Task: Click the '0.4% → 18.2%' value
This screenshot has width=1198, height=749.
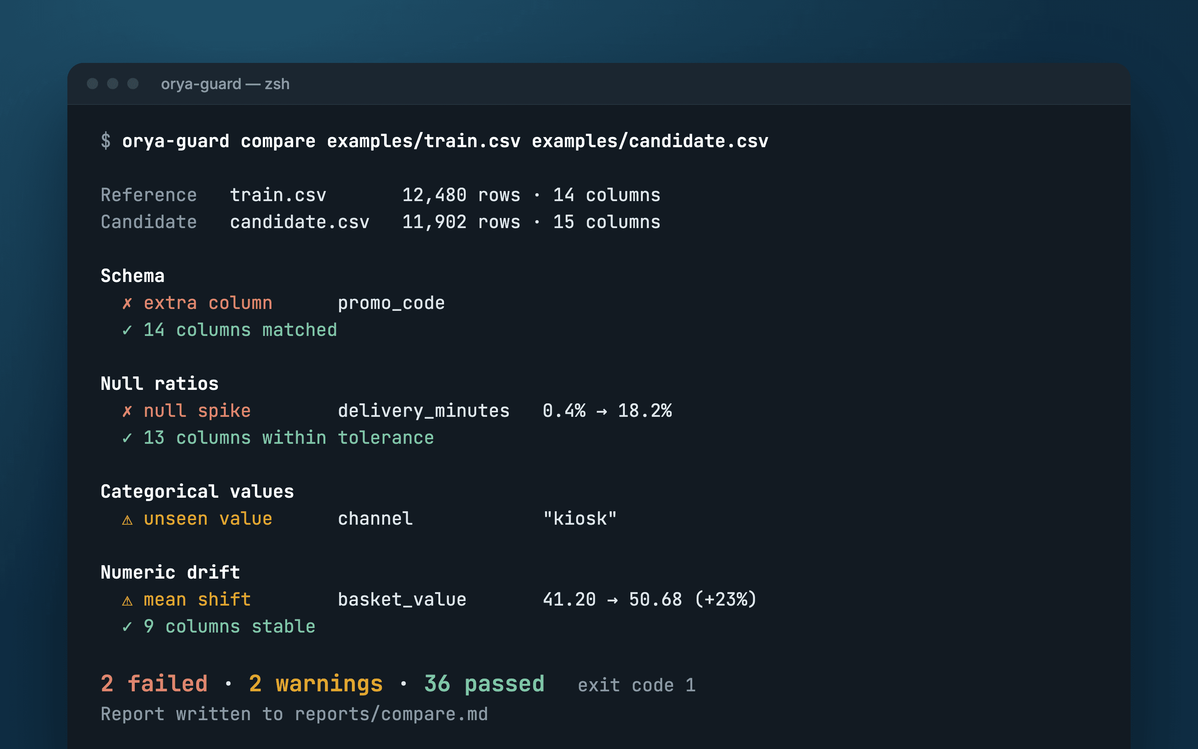Action: pyautogui.click(x=607, y=411)
